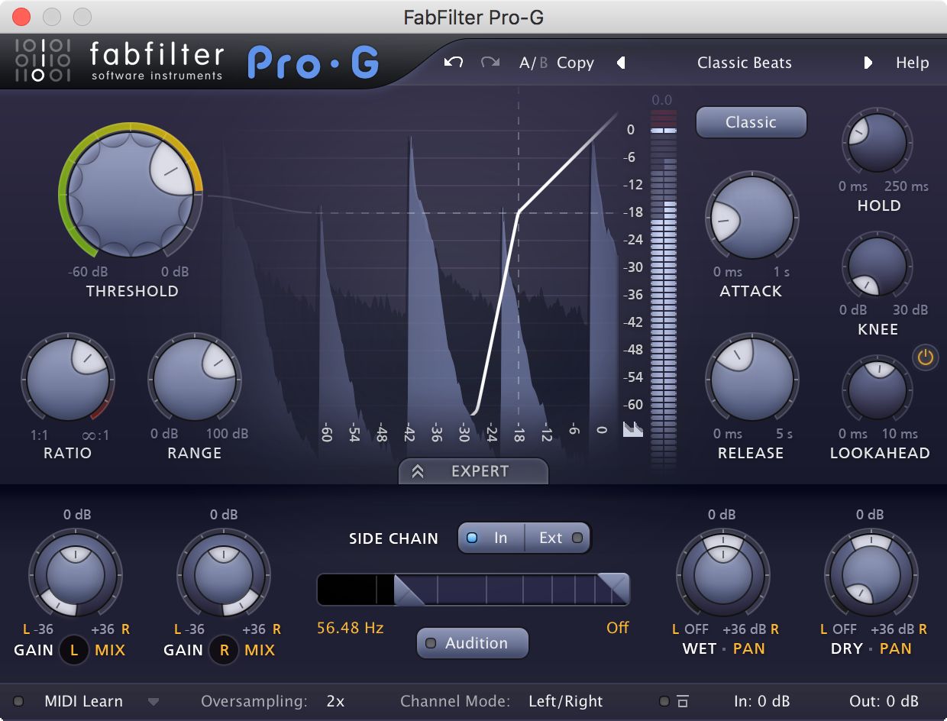Screen dimensions: 947x721
Task: Click the undo arrow icon
Action: [453, 63]
